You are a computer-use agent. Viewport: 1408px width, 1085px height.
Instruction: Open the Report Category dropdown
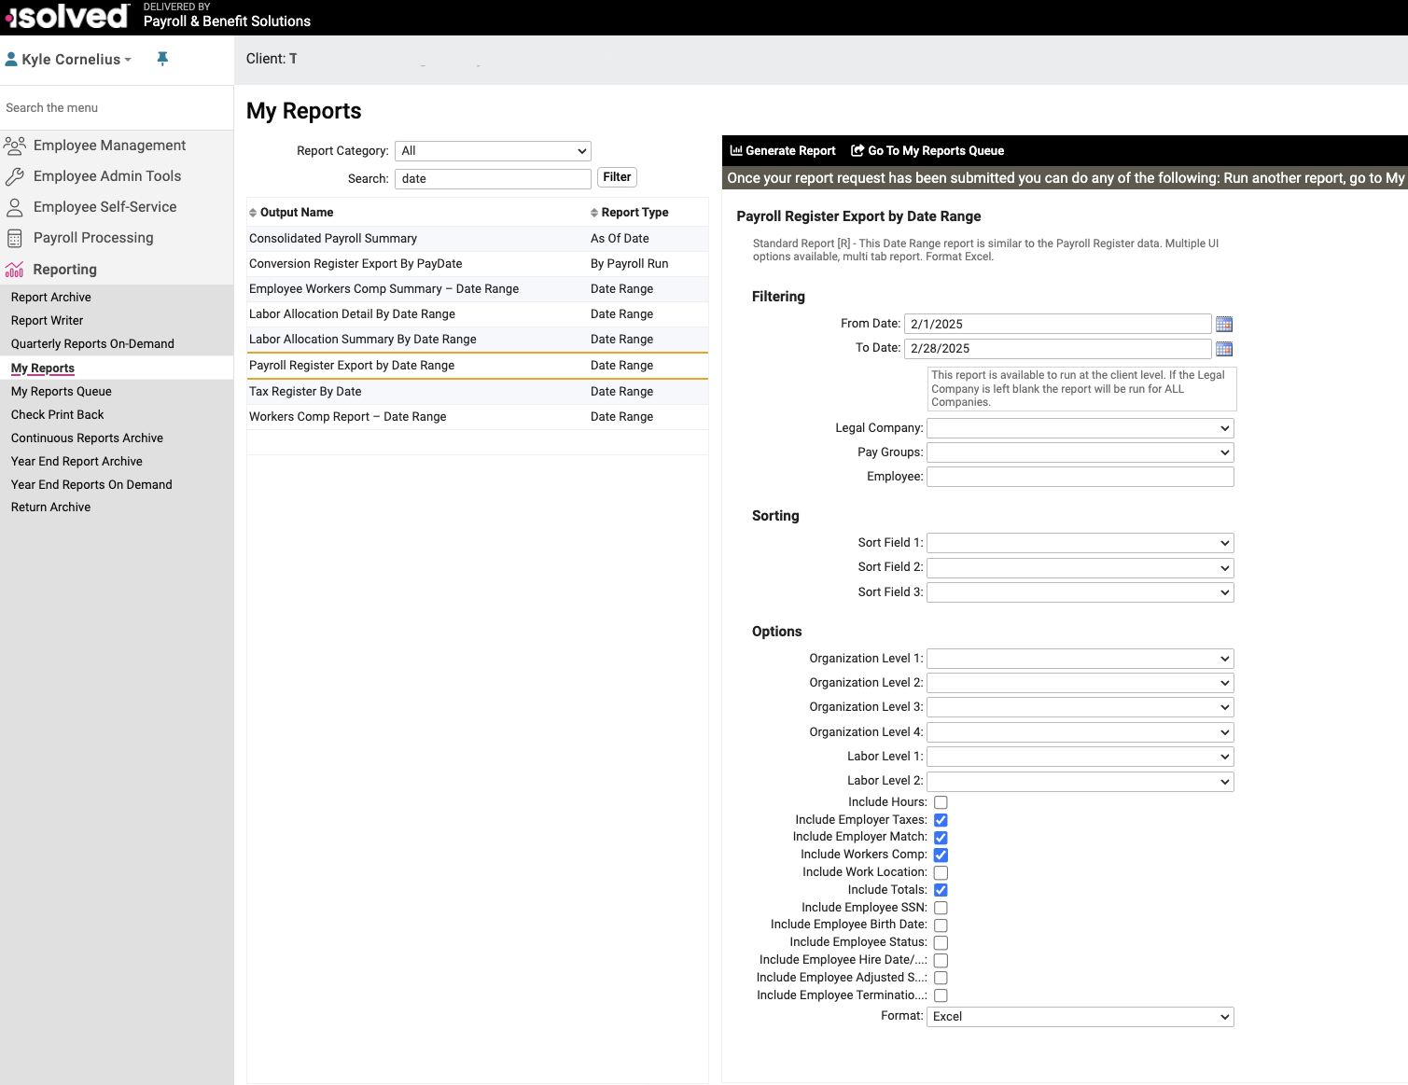[493, 150]
